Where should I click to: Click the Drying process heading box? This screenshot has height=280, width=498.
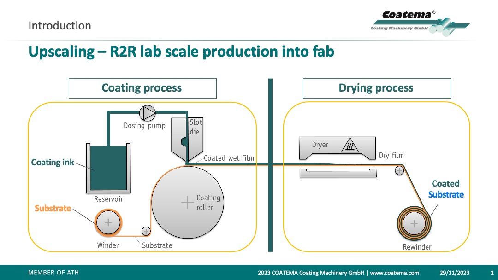coord(377,88)
